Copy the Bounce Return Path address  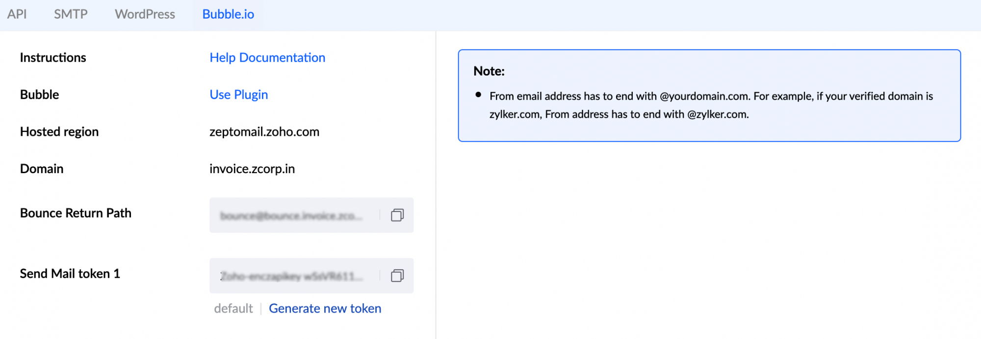397,215
